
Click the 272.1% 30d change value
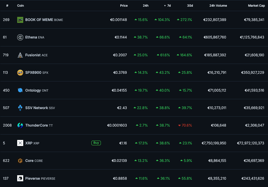tap(184, 20)
